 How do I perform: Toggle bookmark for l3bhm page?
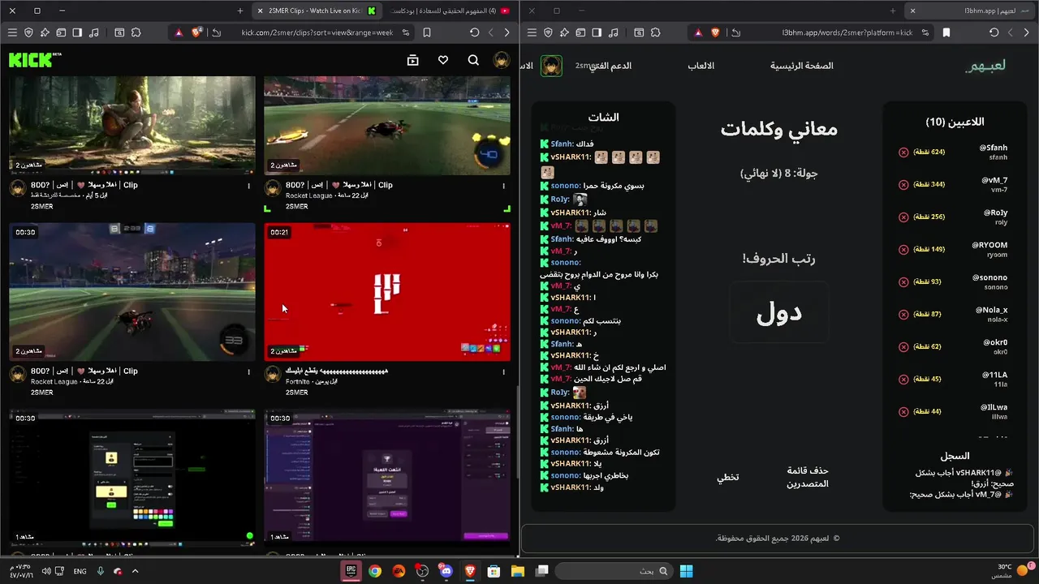tap(946, 32)
